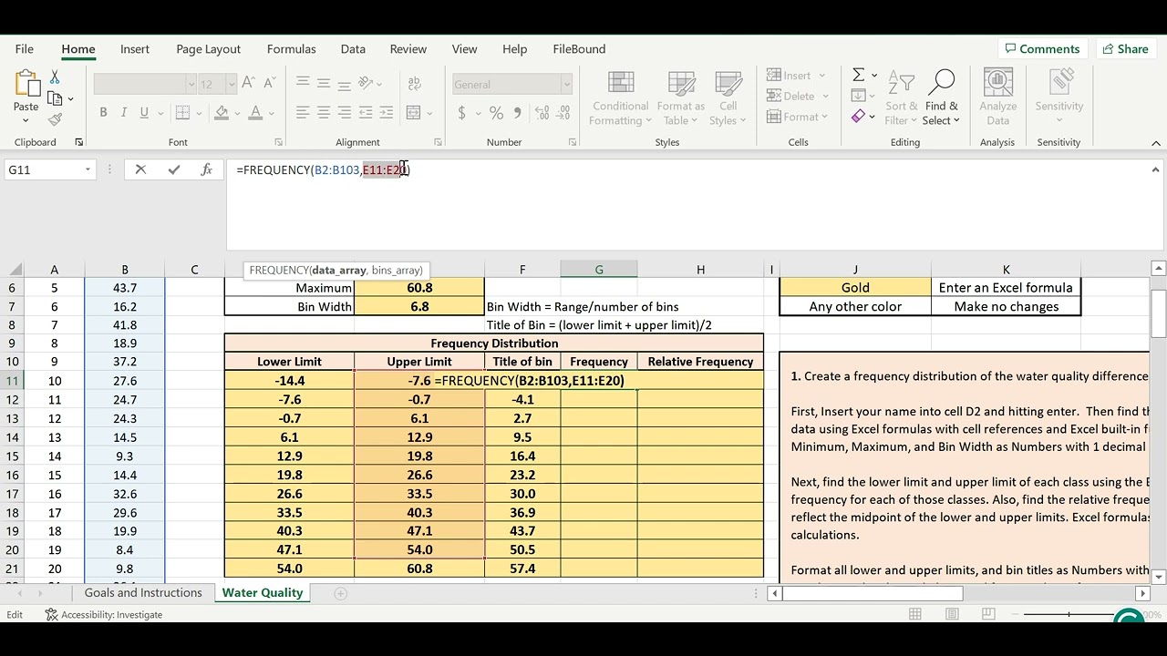
Task: Click the Share button
Action: point(1125,49)
